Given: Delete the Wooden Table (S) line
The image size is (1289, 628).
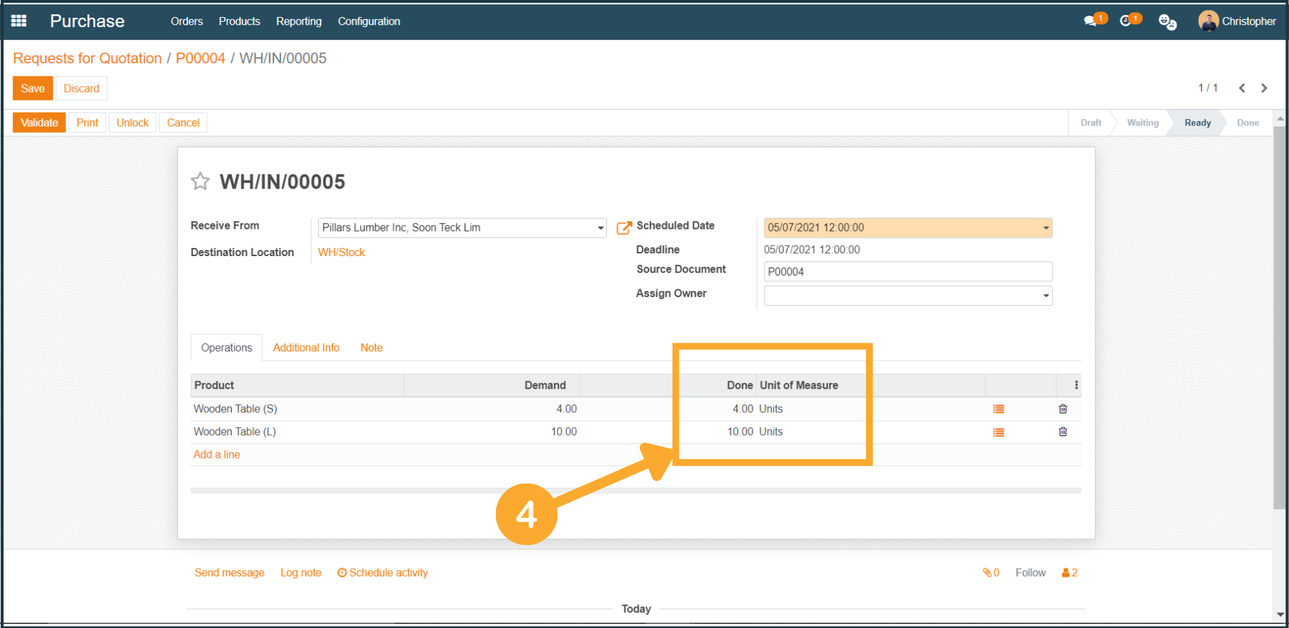Looking at the screenshot, I should [1063, 409].
